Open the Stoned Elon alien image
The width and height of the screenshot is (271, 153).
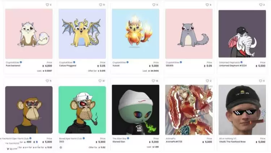pyautogui.click(x=135, y=110)
